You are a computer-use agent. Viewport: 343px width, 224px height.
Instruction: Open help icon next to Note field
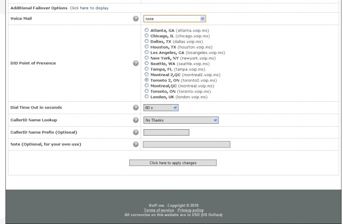136,144
